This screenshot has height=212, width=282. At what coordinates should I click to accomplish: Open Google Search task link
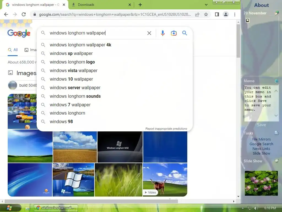pyautogui.click(x=261, y=144)
